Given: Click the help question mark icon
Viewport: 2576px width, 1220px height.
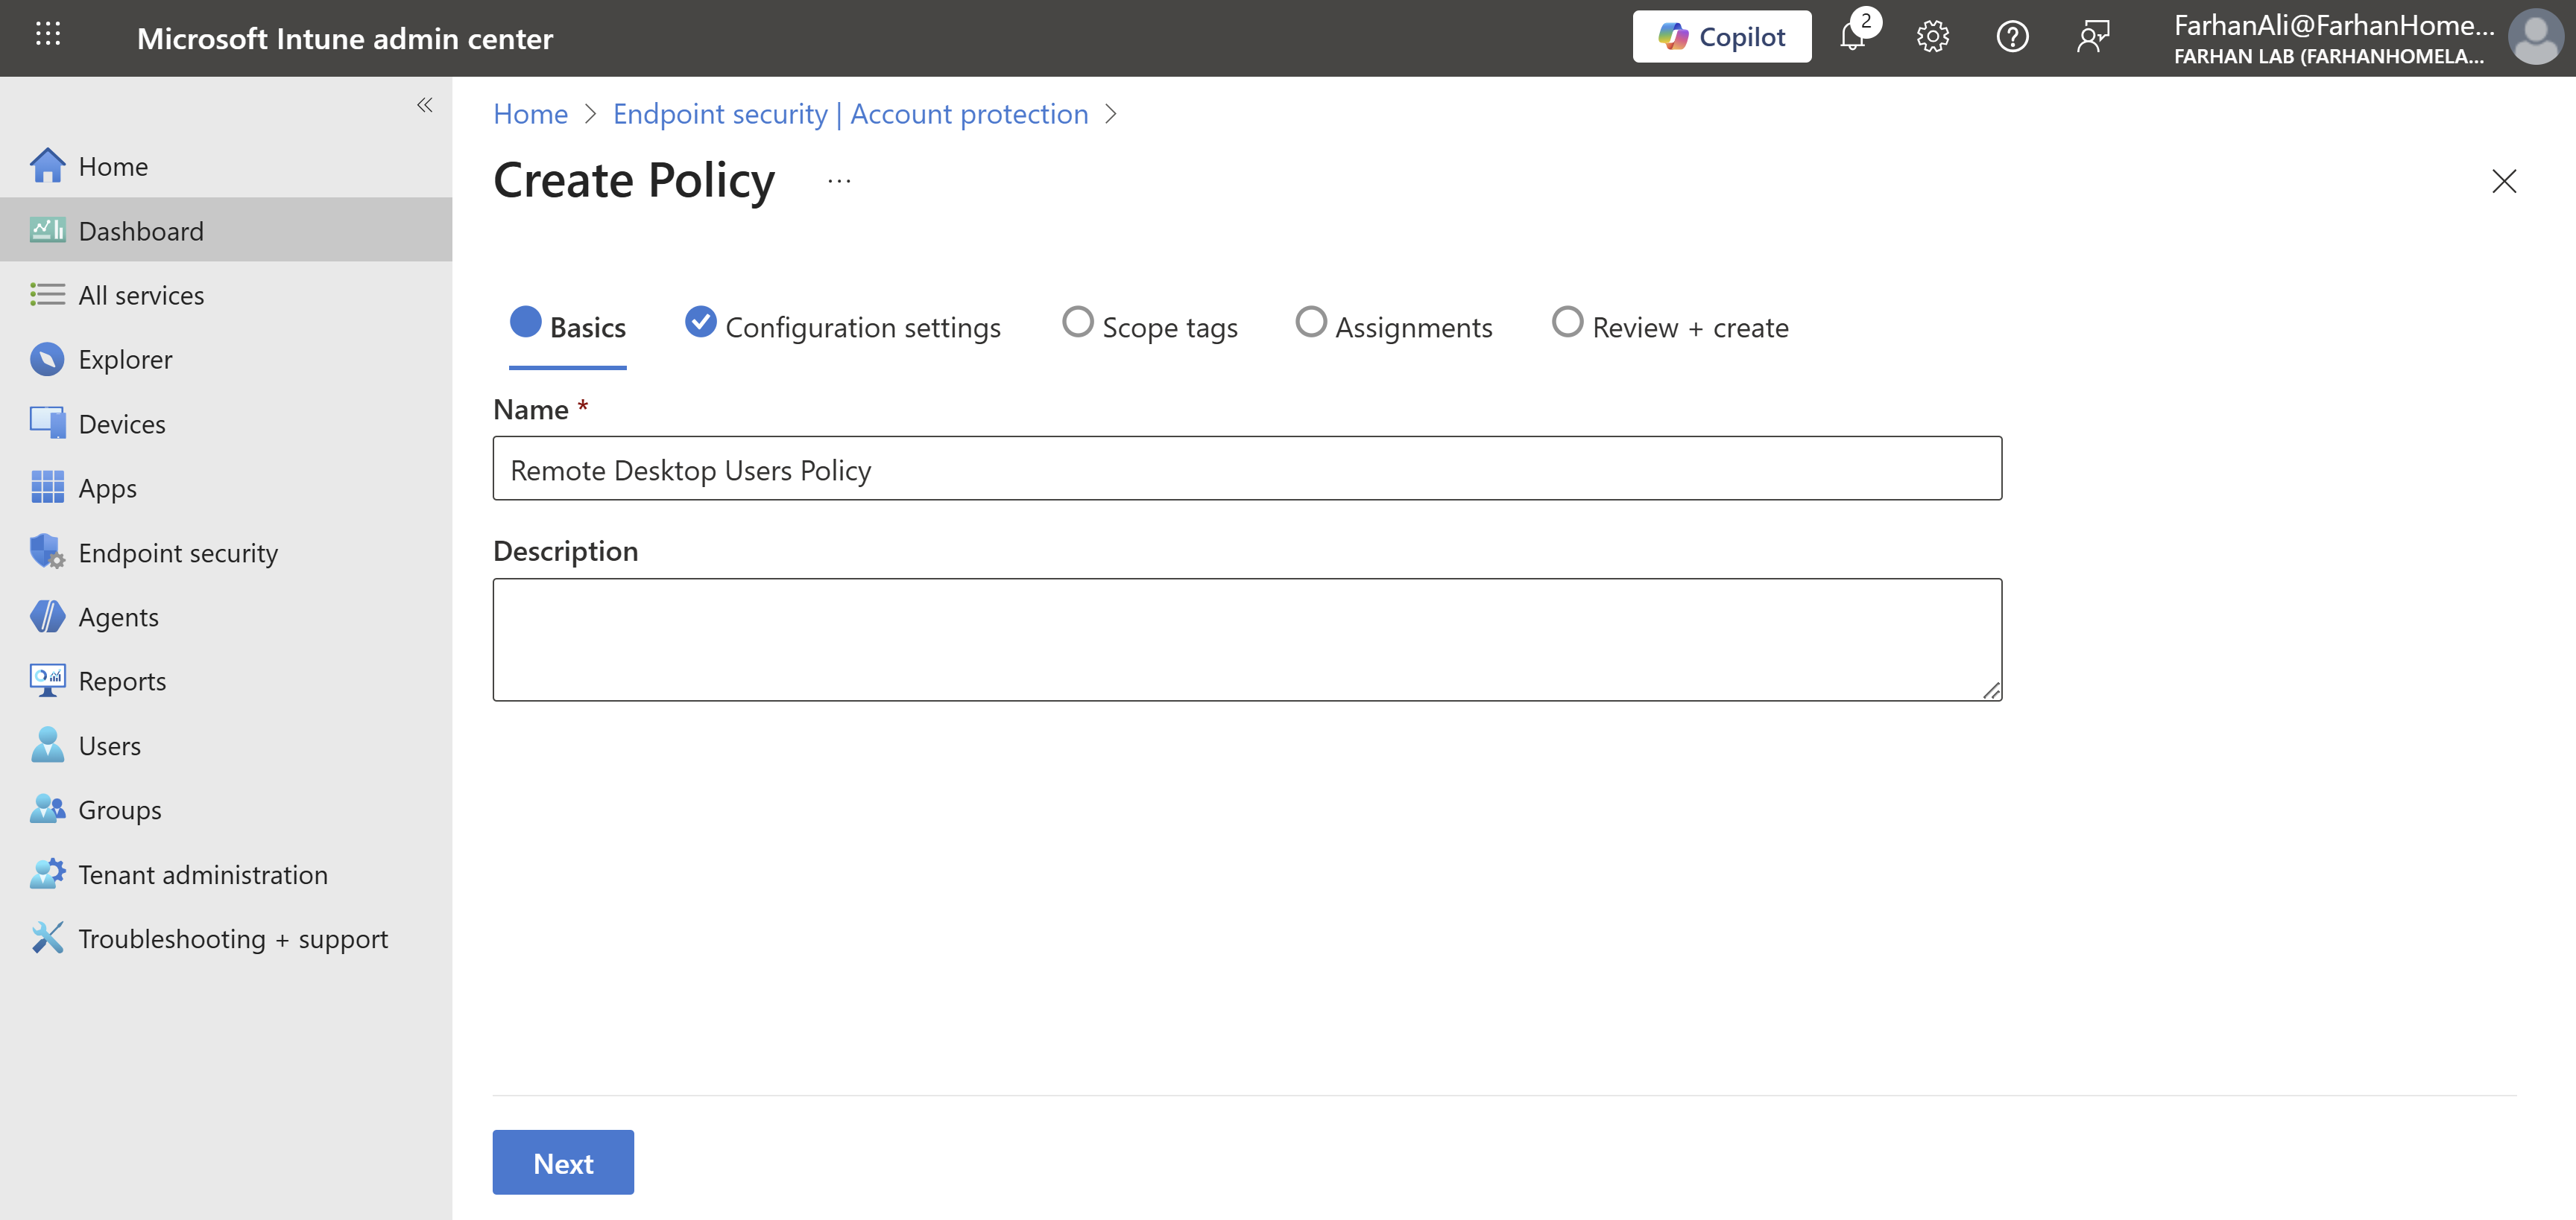Looking at the screenshot, I should tap(2012, 37).
